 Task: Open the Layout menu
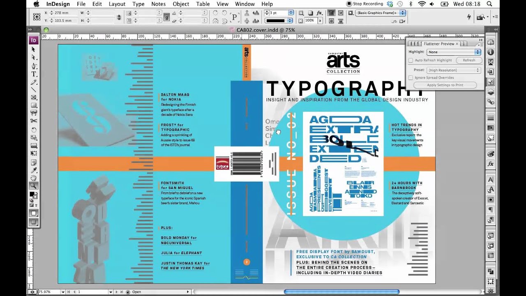(117, 4)
